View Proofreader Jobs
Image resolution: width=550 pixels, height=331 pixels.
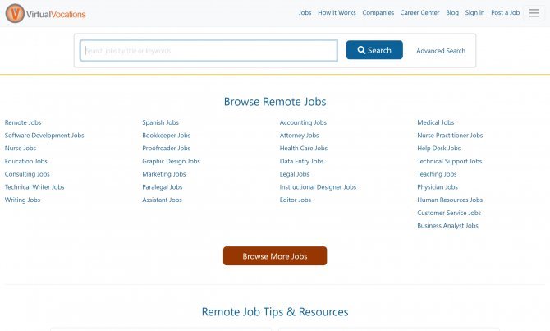[167, 148]
